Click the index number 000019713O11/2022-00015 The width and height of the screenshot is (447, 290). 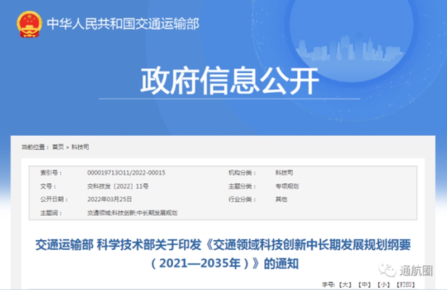click(126, 173)
